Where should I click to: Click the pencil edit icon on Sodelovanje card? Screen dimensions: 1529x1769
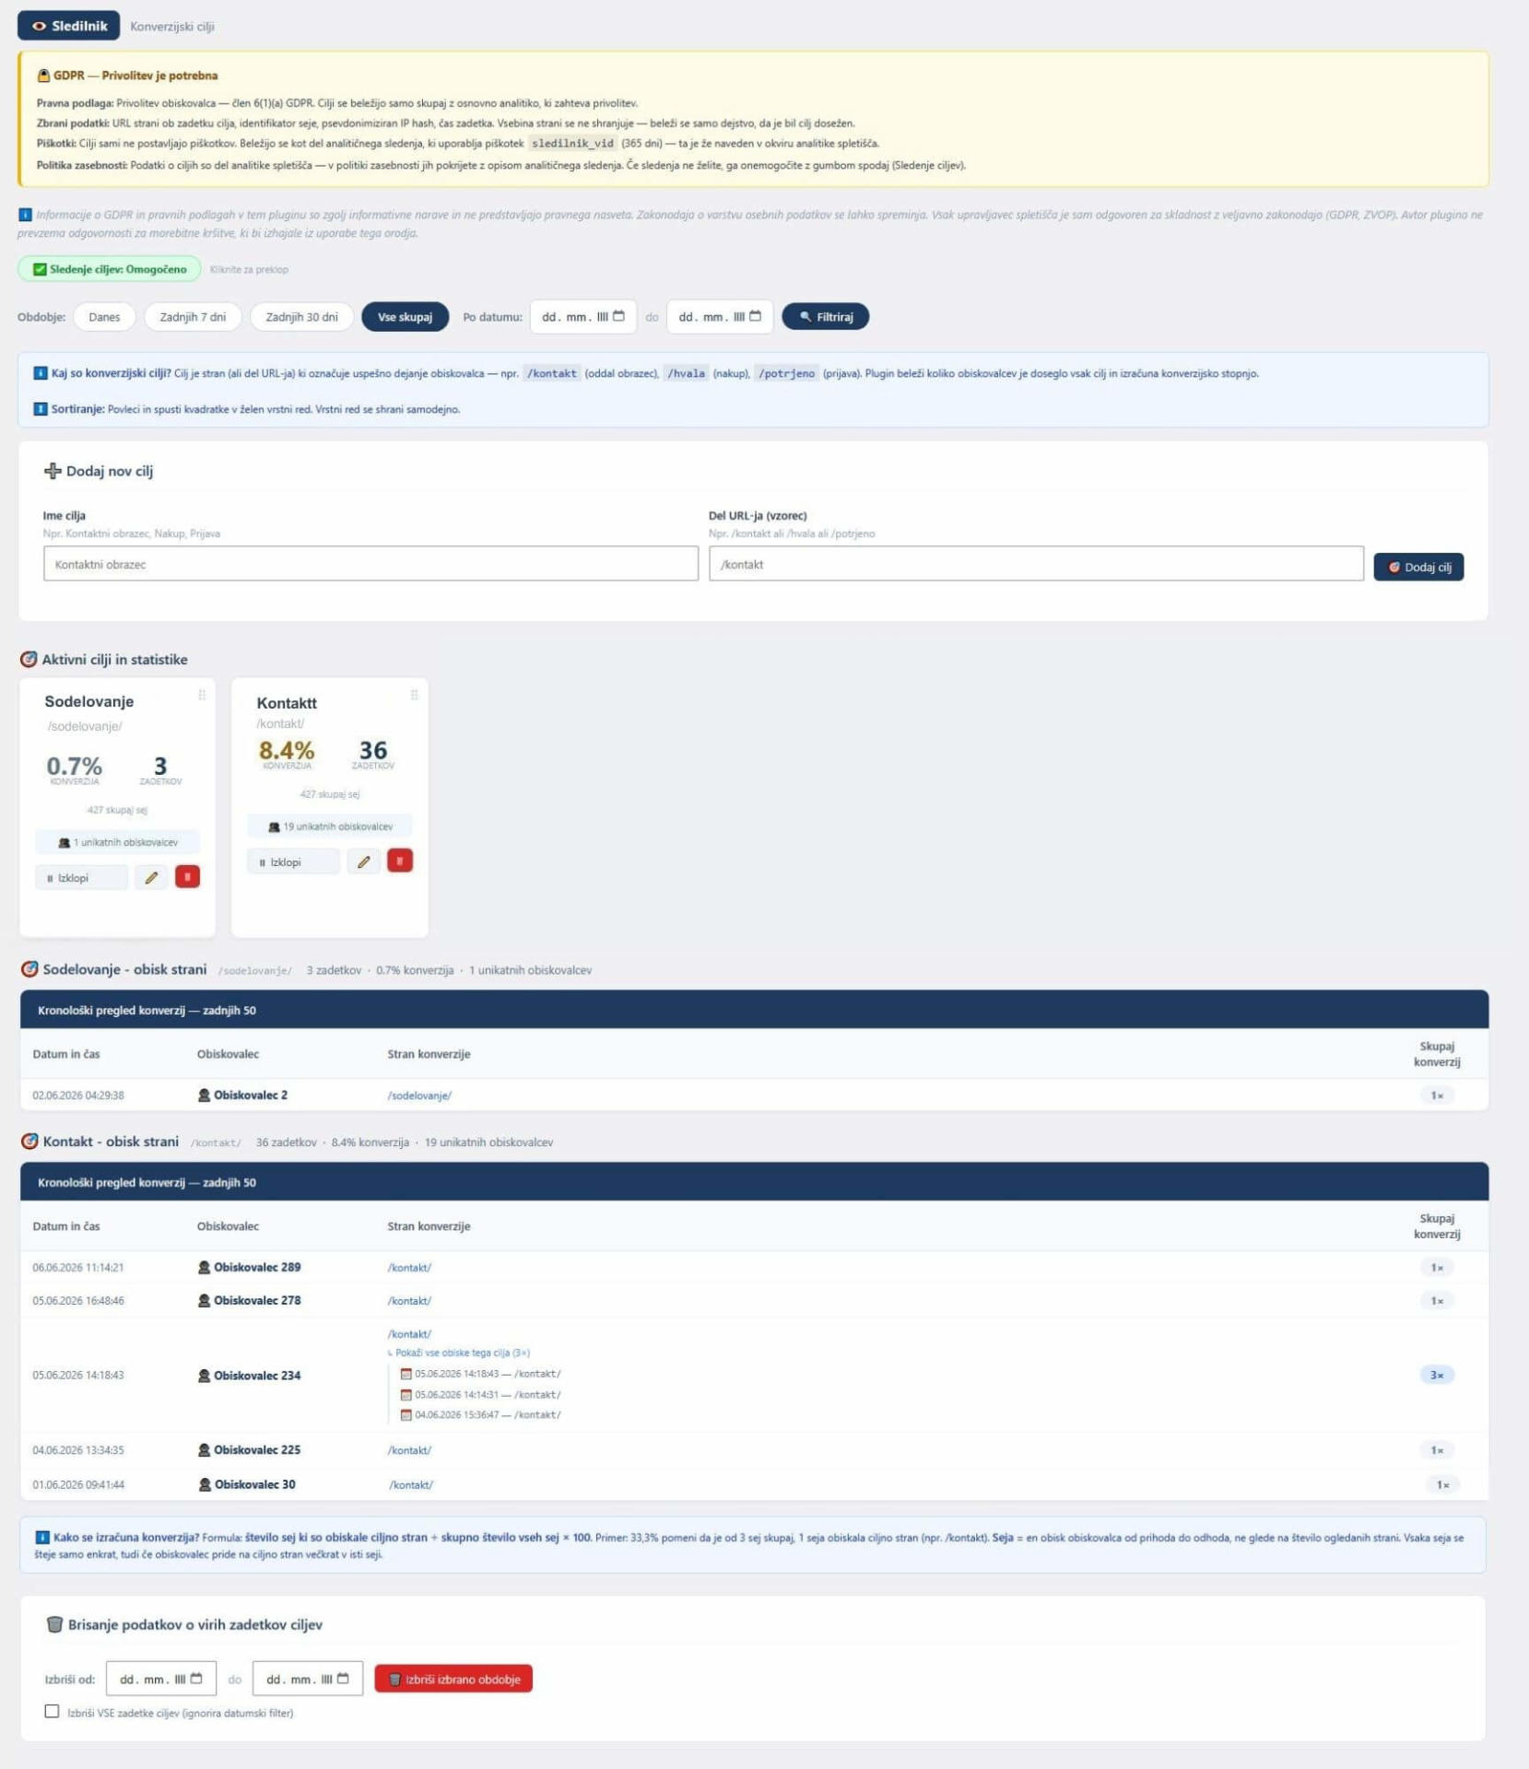point(151,877)
